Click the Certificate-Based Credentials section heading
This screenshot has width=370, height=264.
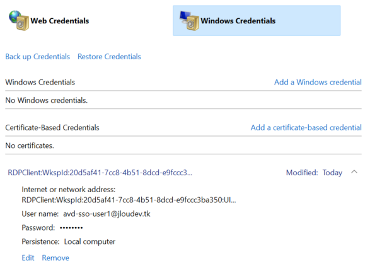(52, 128)
